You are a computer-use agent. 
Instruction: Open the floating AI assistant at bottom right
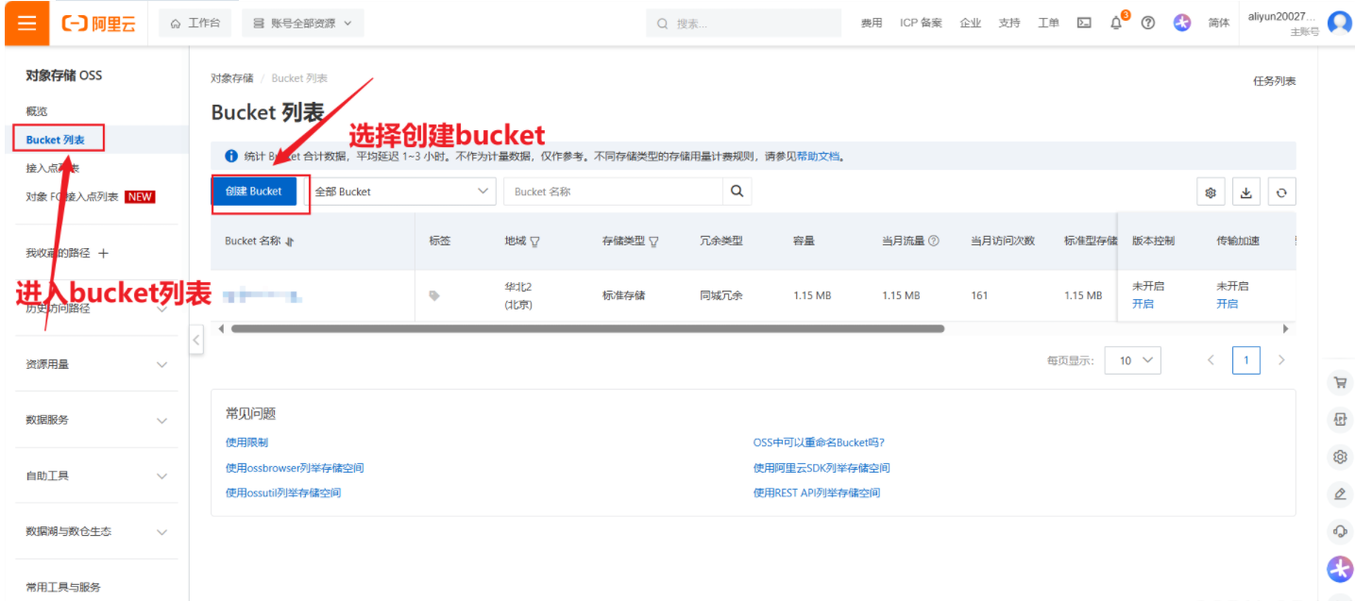pos(1340,569)
